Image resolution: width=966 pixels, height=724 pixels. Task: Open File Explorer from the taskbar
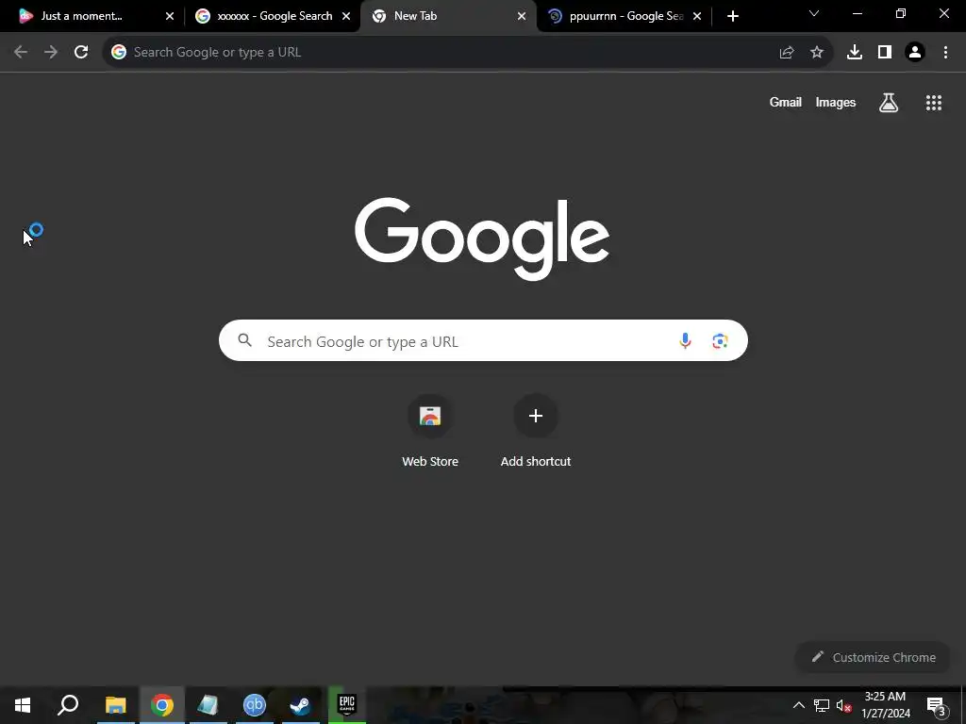click(115, 705)
